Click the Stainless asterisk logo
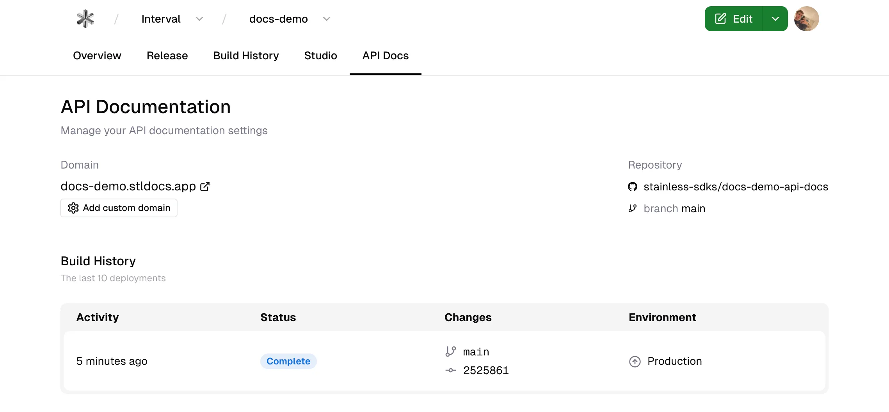Screen dimensions: 889x412 (85, 18)
